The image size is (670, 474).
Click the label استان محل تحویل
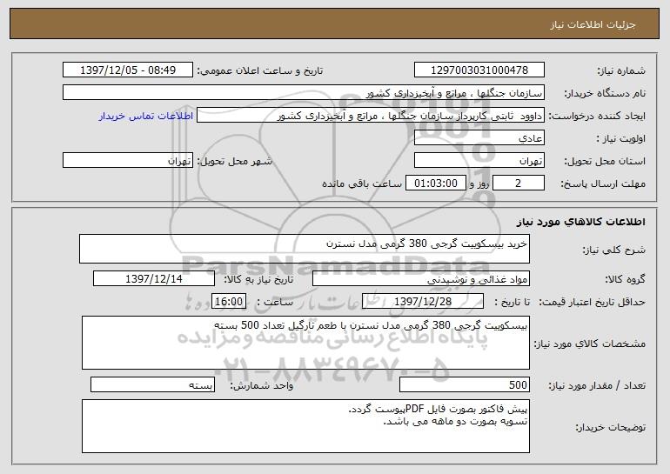pyautogui.click(x=605, y=161)
